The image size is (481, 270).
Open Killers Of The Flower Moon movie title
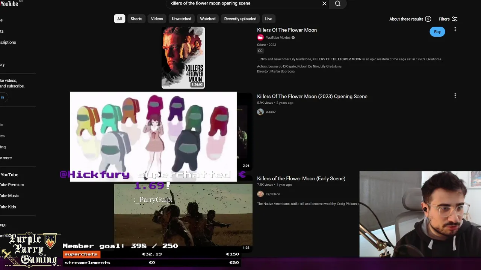tap(287, 30)
